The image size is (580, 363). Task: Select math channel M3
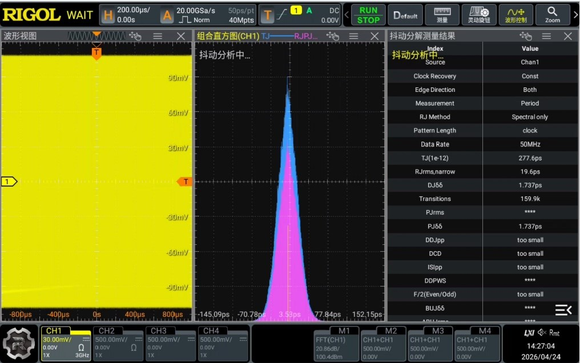(430, 344)
